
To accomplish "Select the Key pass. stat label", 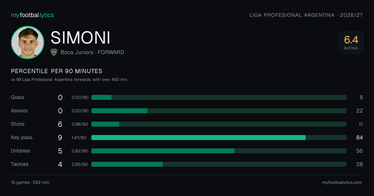I will (x=22, y=138).
